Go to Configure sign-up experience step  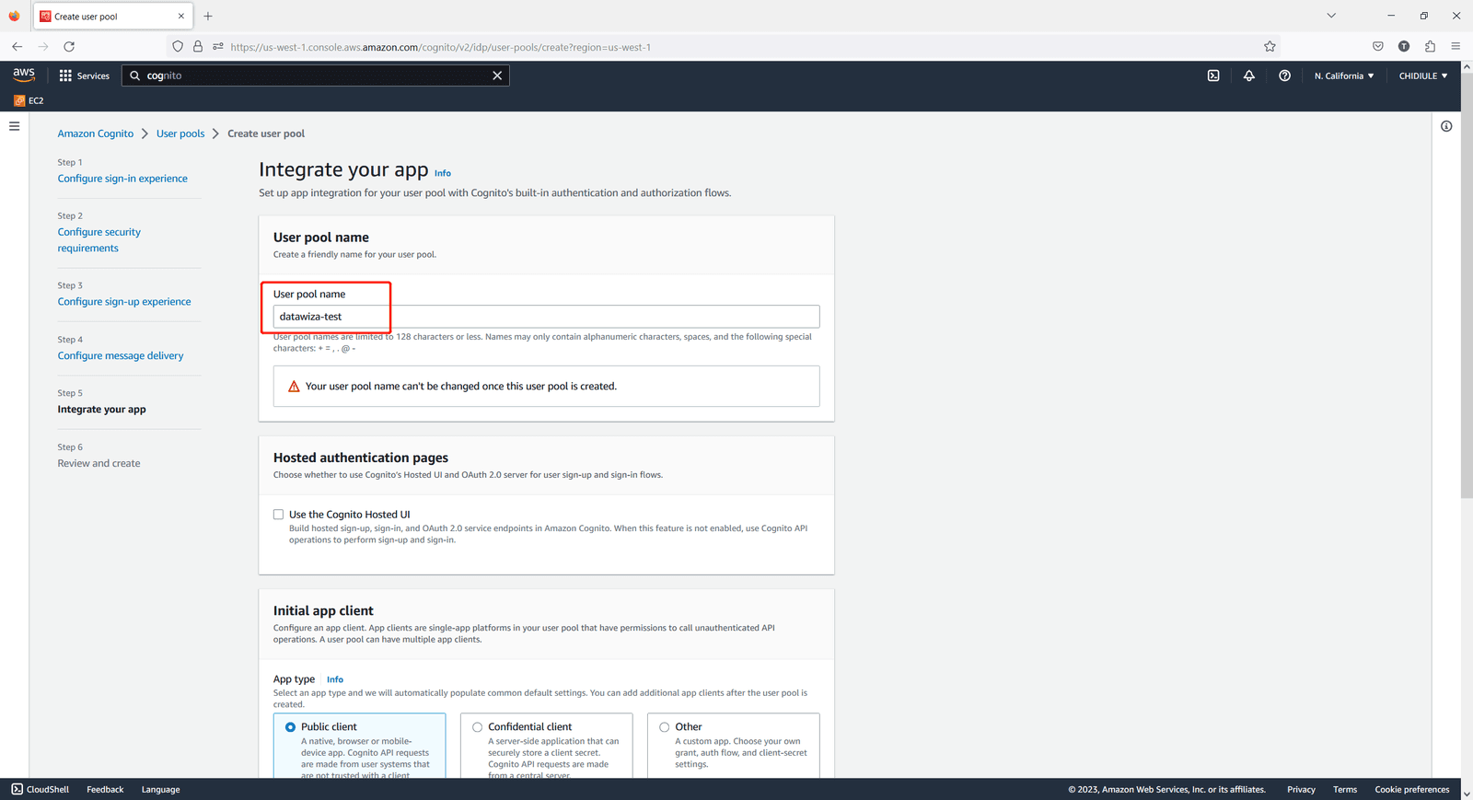124,302
